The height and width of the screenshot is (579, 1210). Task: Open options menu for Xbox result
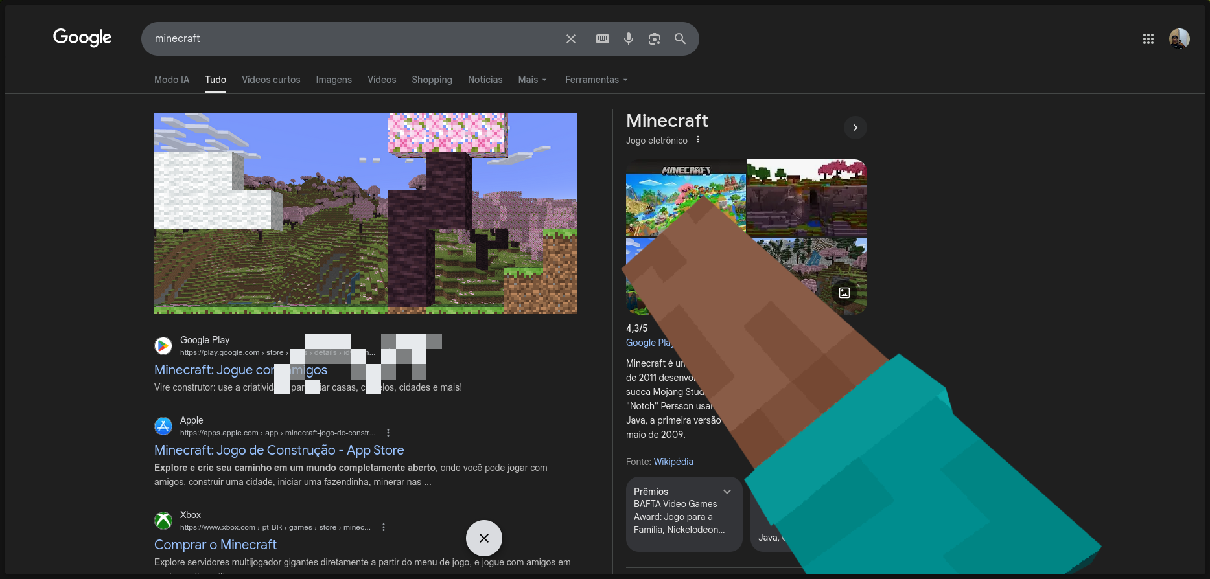point(384,527)
